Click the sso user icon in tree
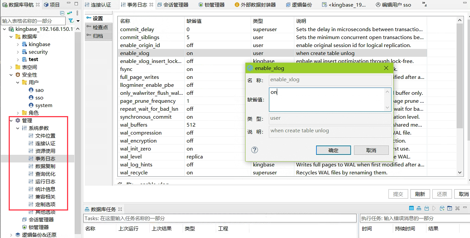 click(x=31, y=98)
